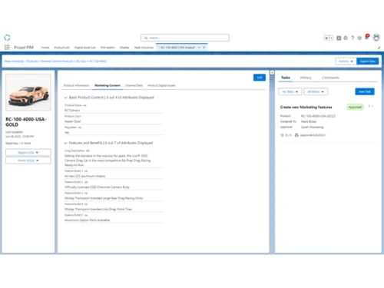Collapse the Features and Benefits section
384x288 pixels.
[65, 143]
